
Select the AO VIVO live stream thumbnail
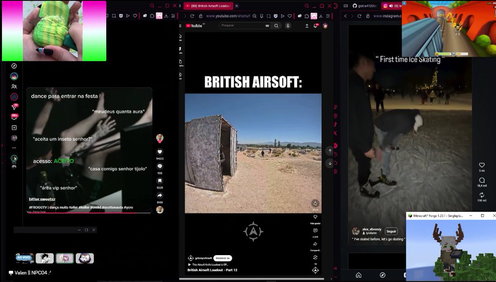pyautogui.click(x=25, y=258)
